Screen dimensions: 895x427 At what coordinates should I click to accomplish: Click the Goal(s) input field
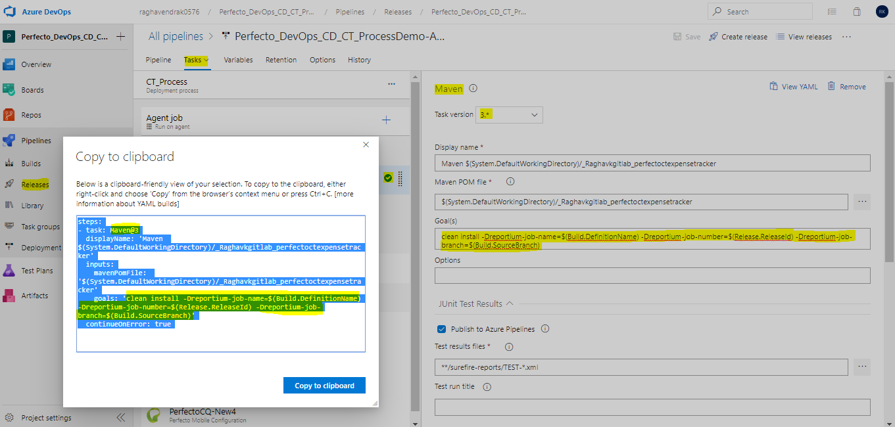652,239
